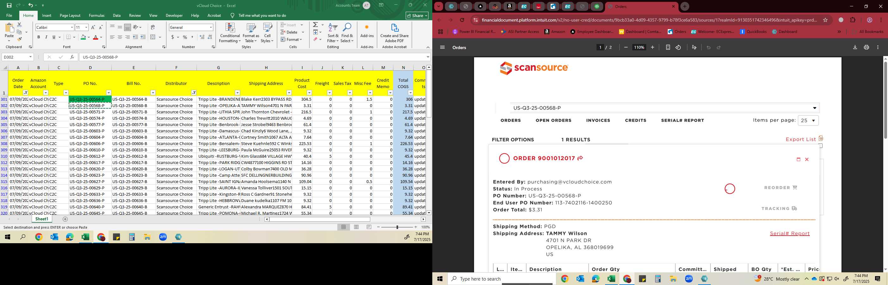Open the General number format dropdown
Screen dimensions: 888x285
point(211,28)
